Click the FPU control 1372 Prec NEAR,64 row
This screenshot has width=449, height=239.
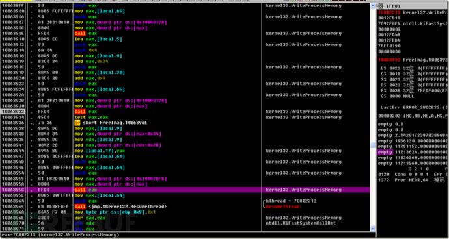pos(411,180)
